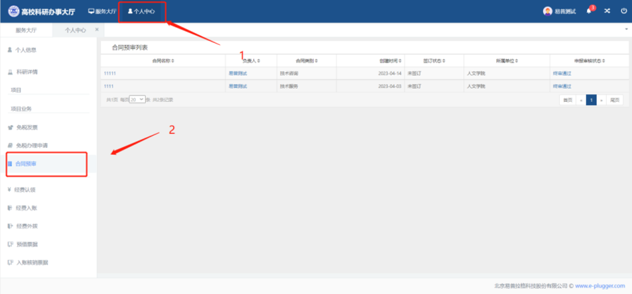
Task: Expand the tab list arrow at far right
Action: click(625, 30)
